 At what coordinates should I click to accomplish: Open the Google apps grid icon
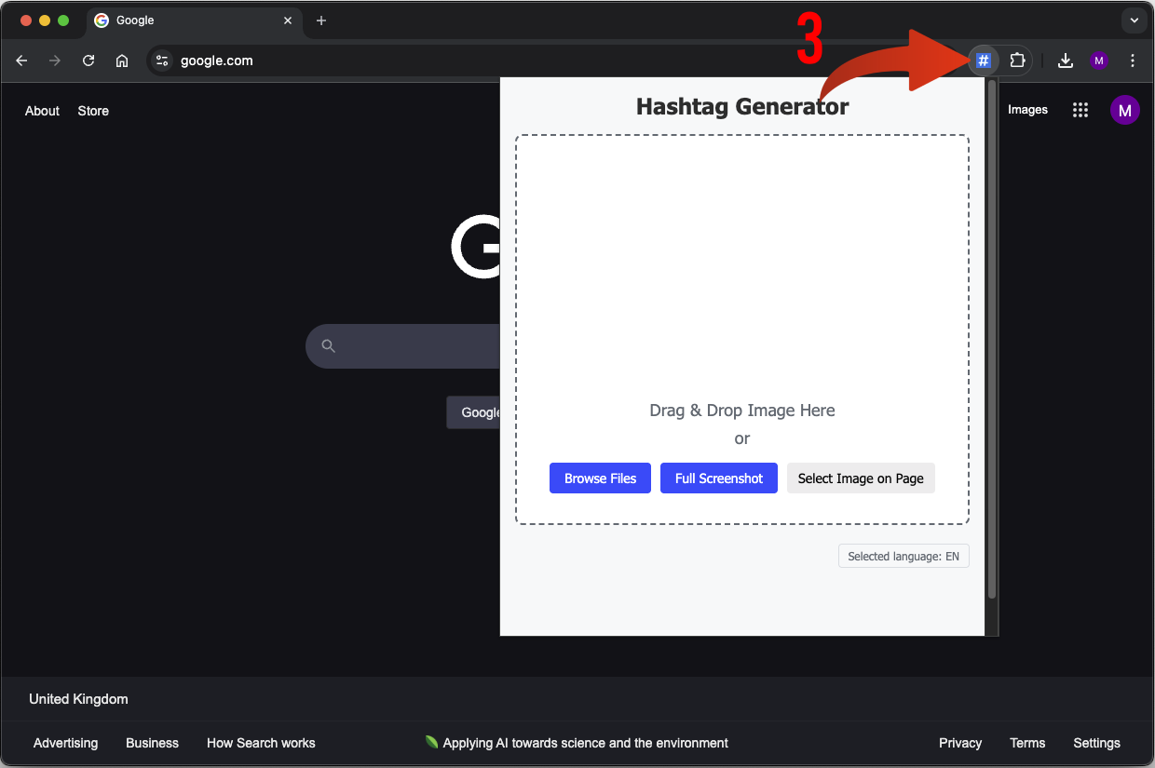[1080, 110]
